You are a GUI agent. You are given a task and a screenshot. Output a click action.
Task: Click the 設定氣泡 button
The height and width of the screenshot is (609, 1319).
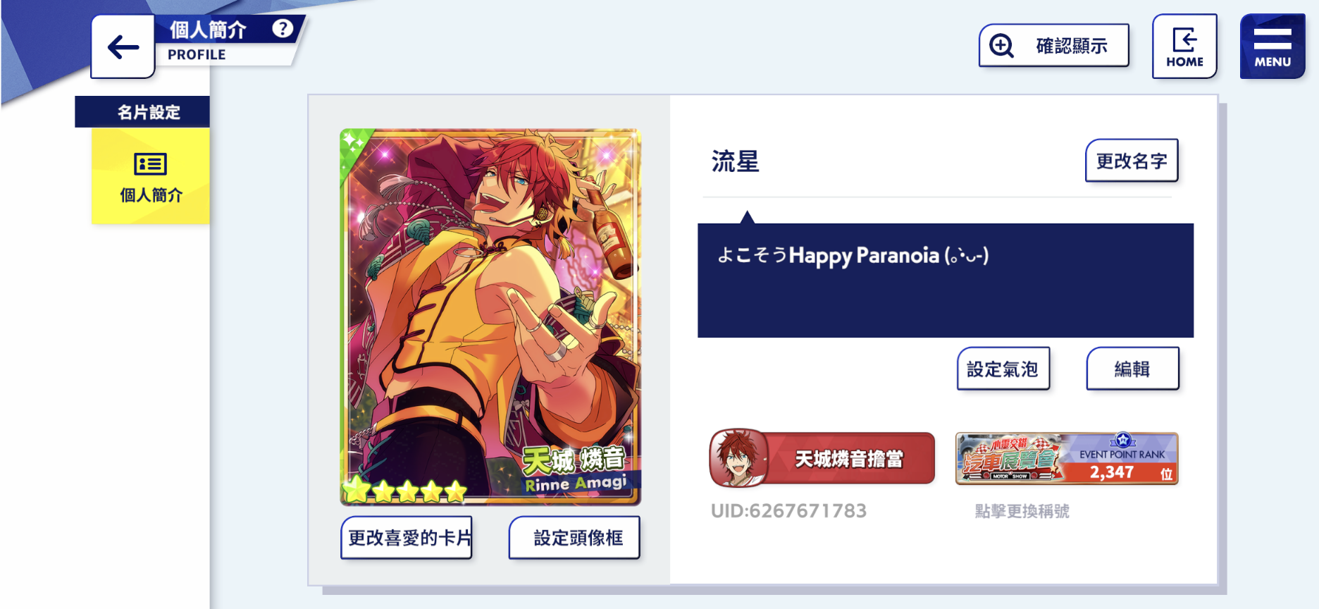coord(1003,369)
